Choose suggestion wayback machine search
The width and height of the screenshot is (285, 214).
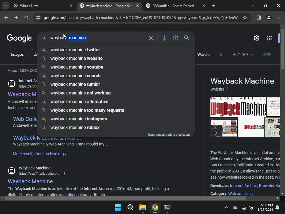coord(116,76)
